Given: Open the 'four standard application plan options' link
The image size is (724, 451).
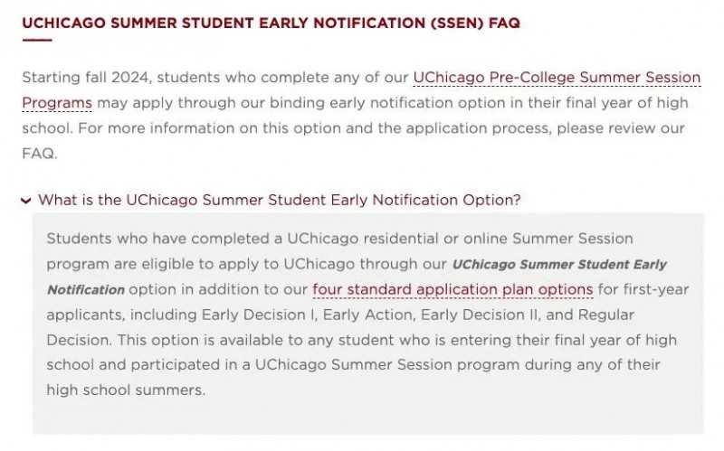Looking at the screenshot, I should [x=452, y=289].
